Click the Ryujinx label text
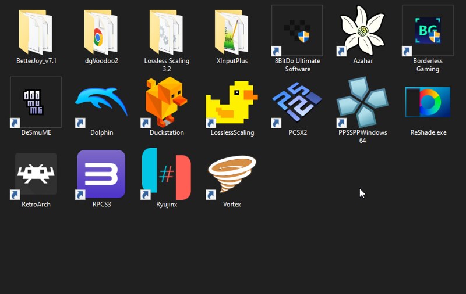This screenshot has height=294, width=466. (x=167, y=204)
